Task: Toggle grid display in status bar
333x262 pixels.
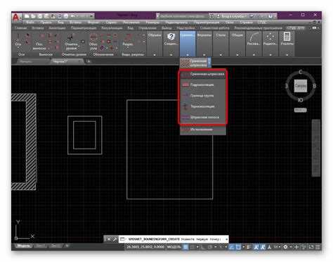Action: click(x=185, y=247)
